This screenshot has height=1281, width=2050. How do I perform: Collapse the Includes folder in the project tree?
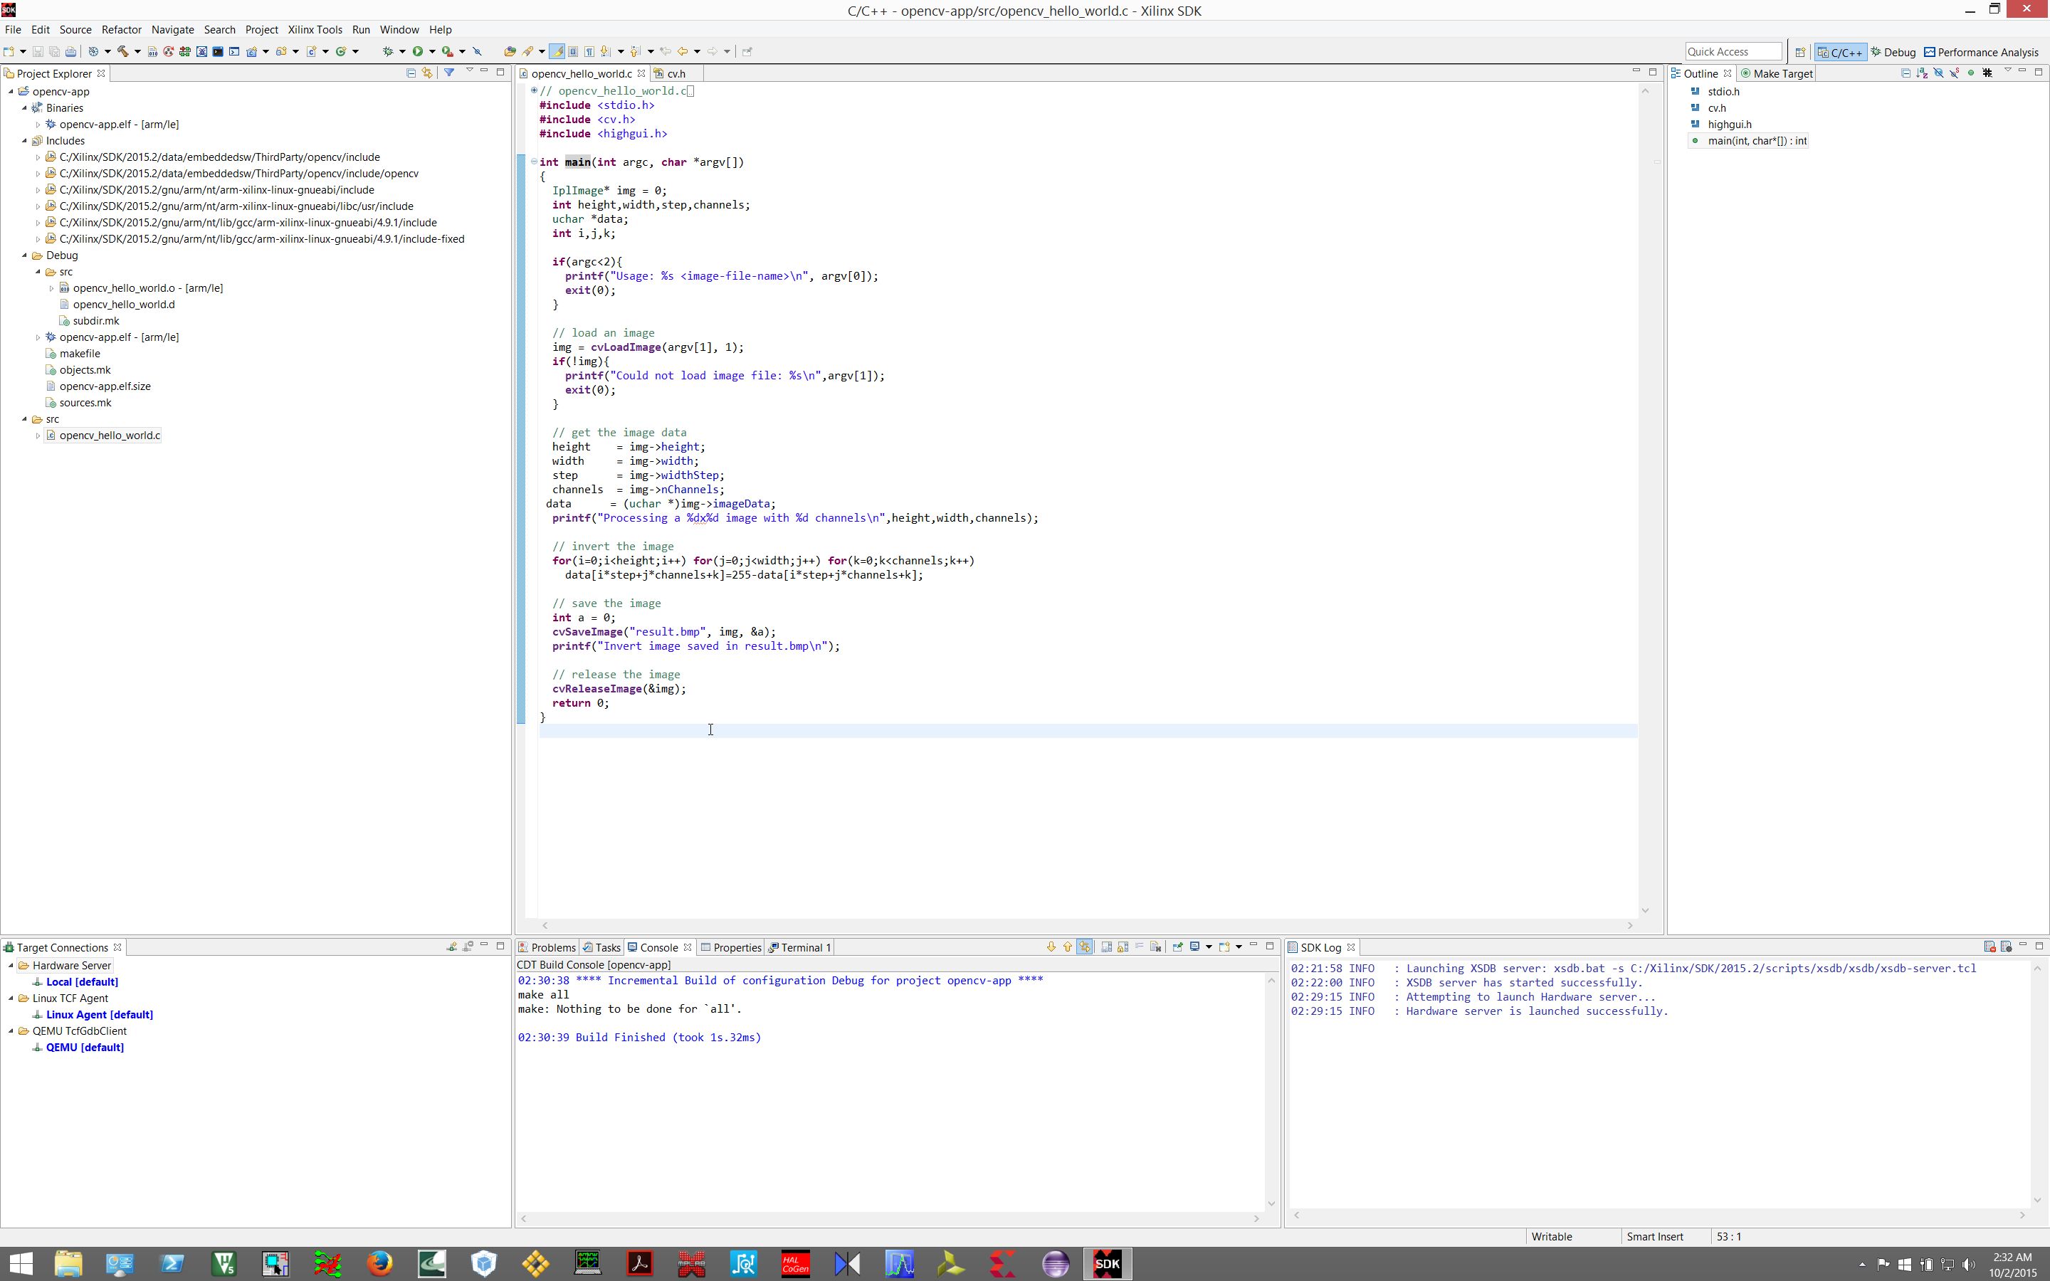pyautogui.click(x=25, y=141)
